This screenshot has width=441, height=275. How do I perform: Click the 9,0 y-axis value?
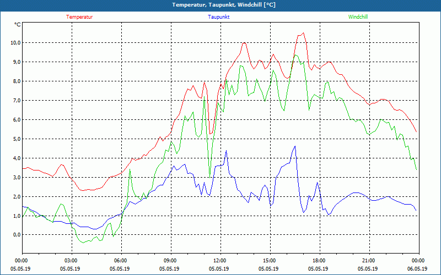(17, 62)
